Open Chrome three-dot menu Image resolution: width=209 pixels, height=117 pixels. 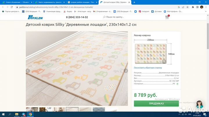pos(206,7)
